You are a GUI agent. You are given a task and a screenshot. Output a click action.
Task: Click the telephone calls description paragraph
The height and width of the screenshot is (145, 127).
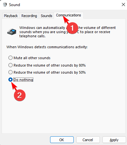pyautogui.click(x=68, y=32)
